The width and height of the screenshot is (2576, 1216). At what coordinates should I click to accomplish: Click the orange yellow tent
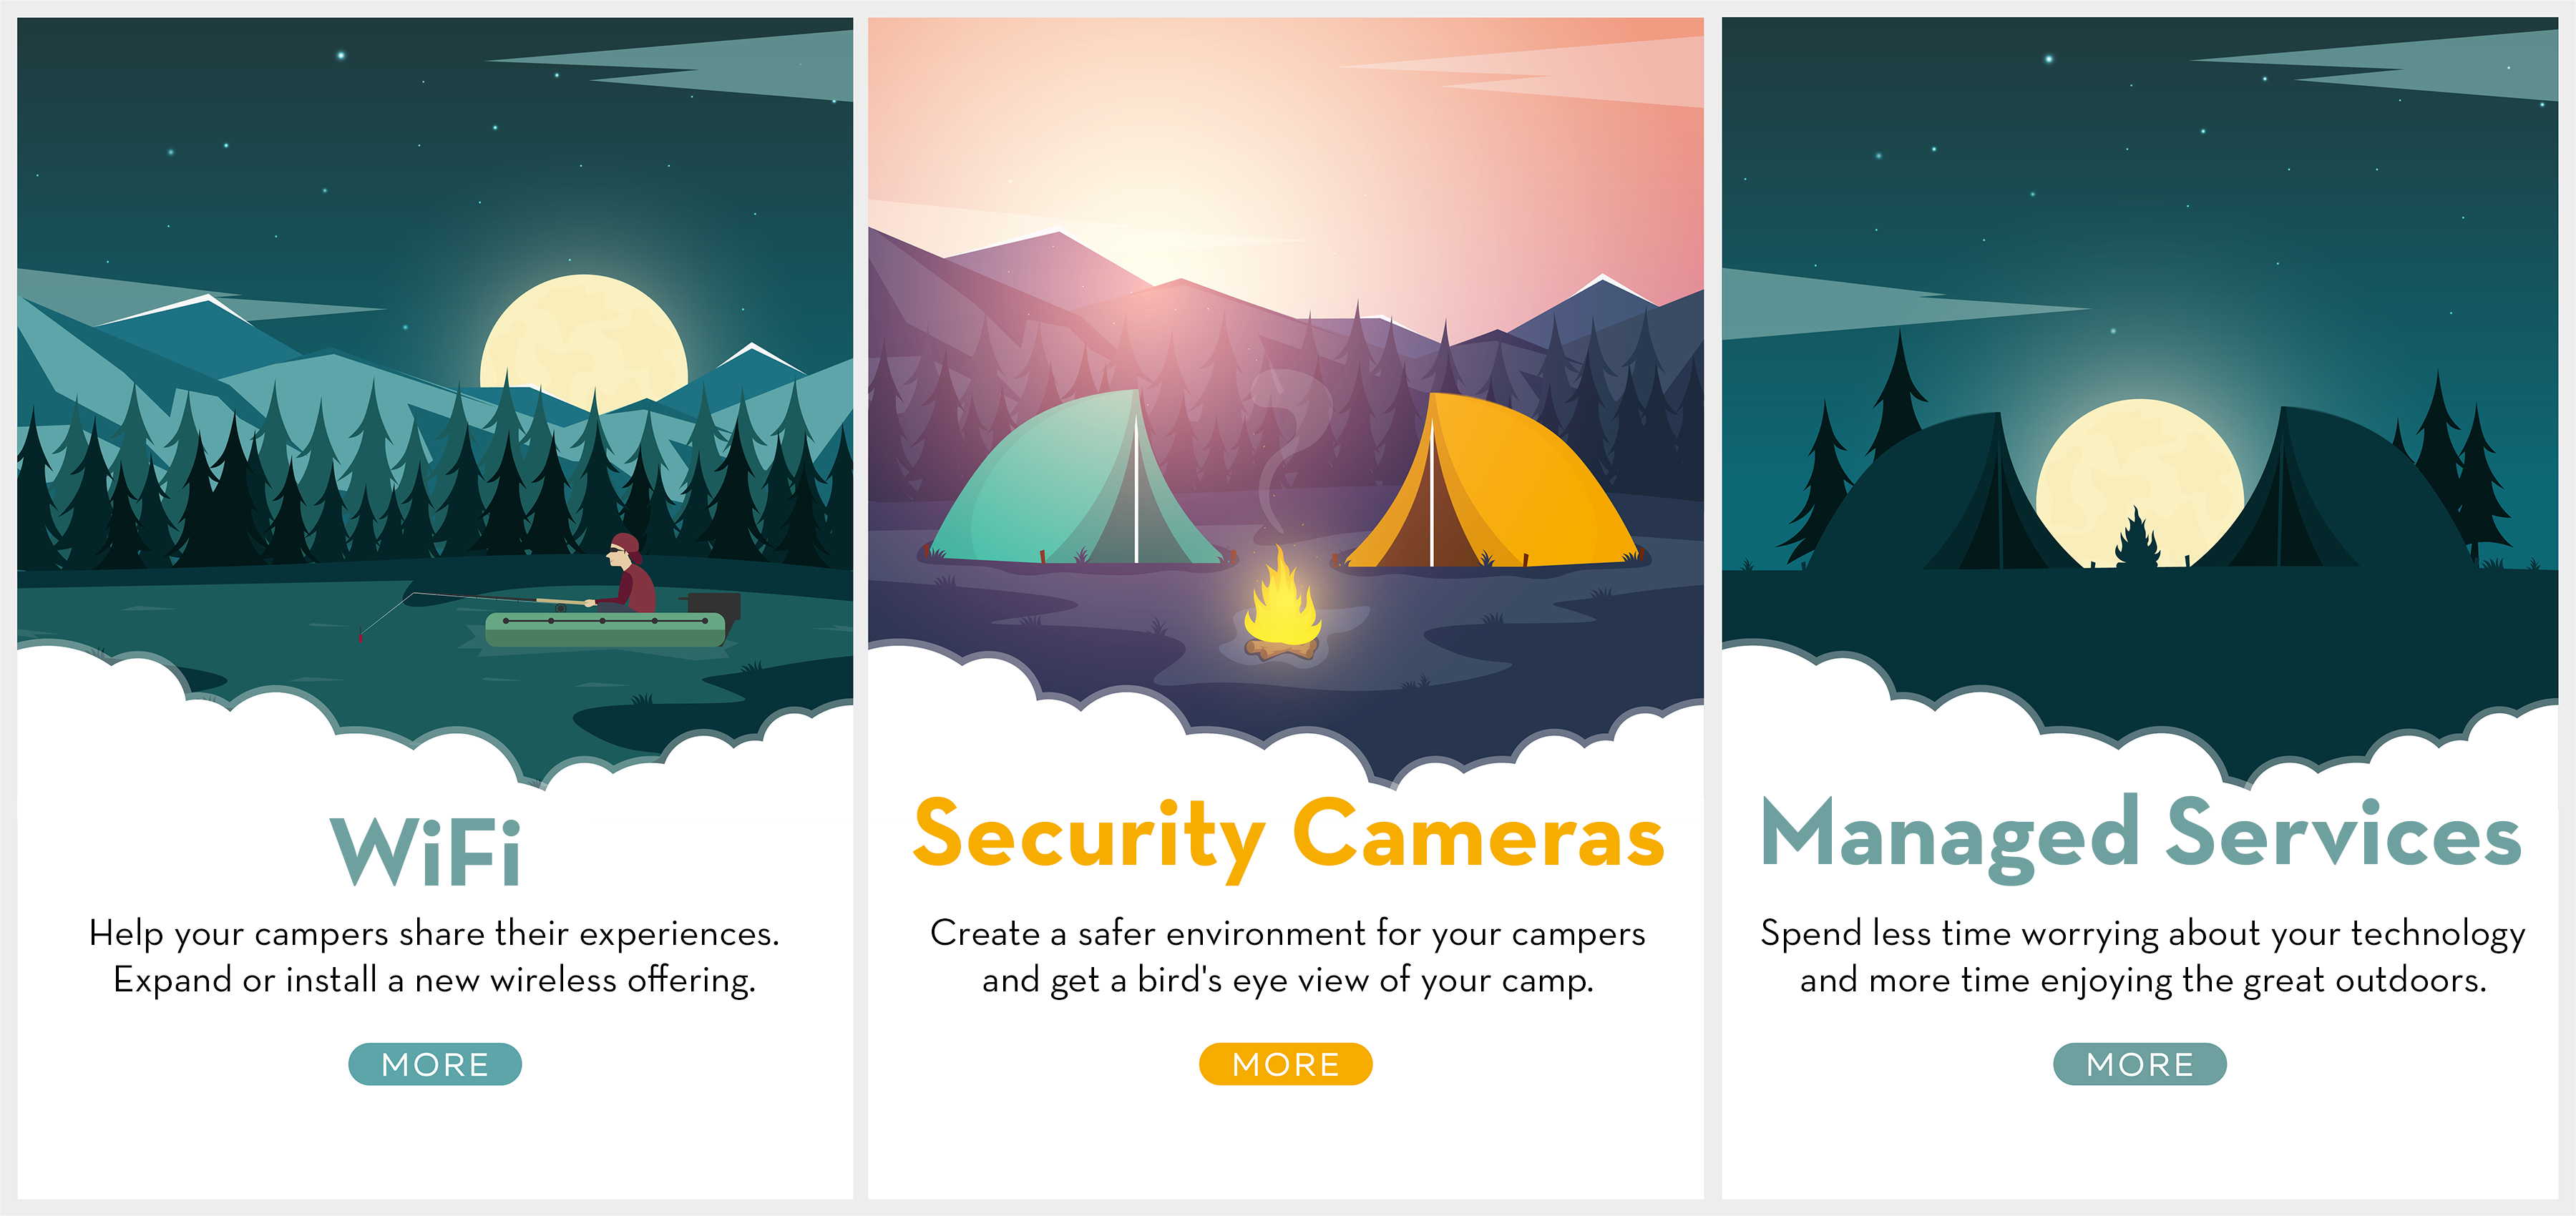pyautogui.click(x=1490, y=482)
